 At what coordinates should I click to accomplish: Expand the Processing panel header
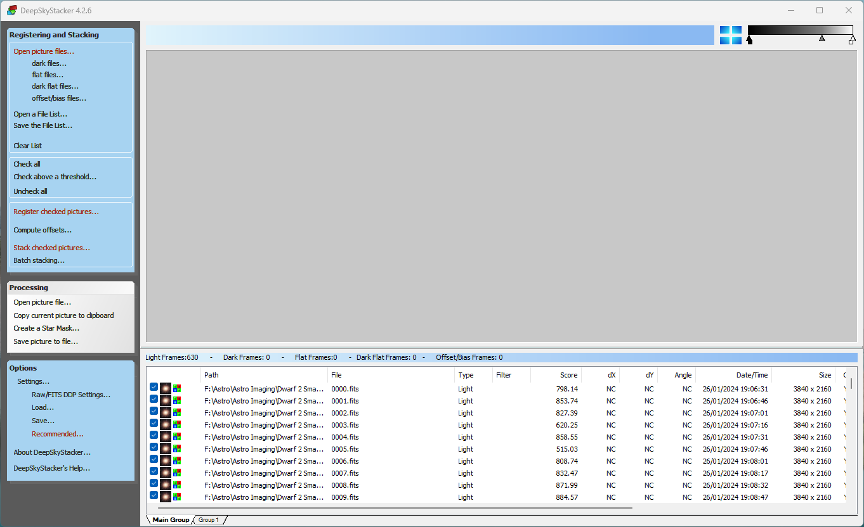pos(70,288)
